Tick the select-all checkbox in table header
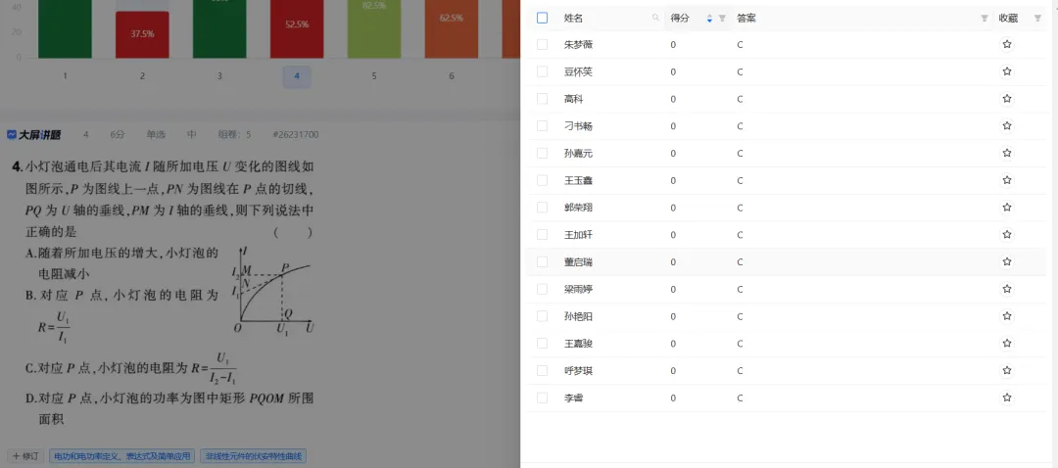This screenshot has height=468, width=1058. [543, 19]
